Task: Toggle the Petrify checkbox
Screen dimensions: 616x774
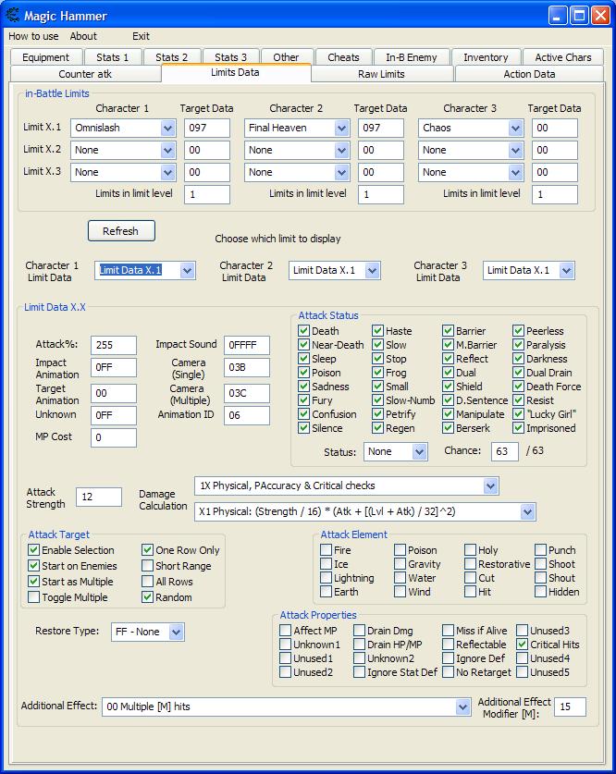Action: (377, 413)
